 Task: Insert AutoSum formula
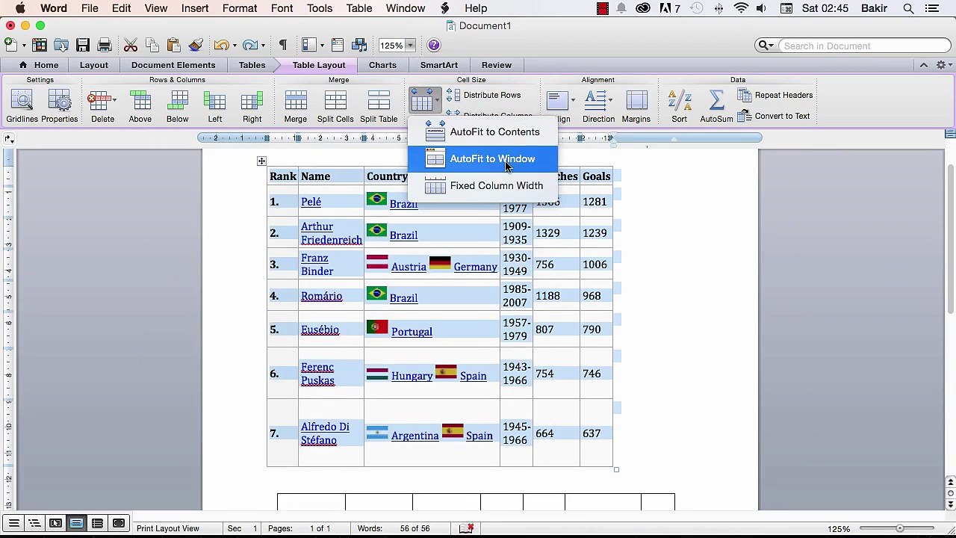coord(716,105)
